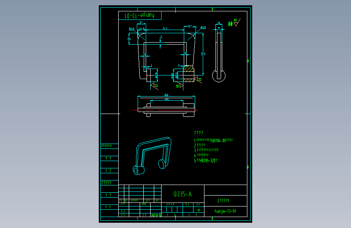
Task: Click the orange surface finish symbol at top right
Action: coord(237,22)
